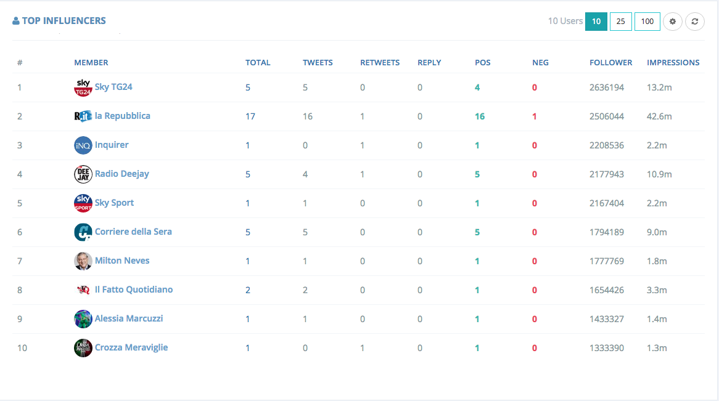Click the # column header

coord(20,62)
